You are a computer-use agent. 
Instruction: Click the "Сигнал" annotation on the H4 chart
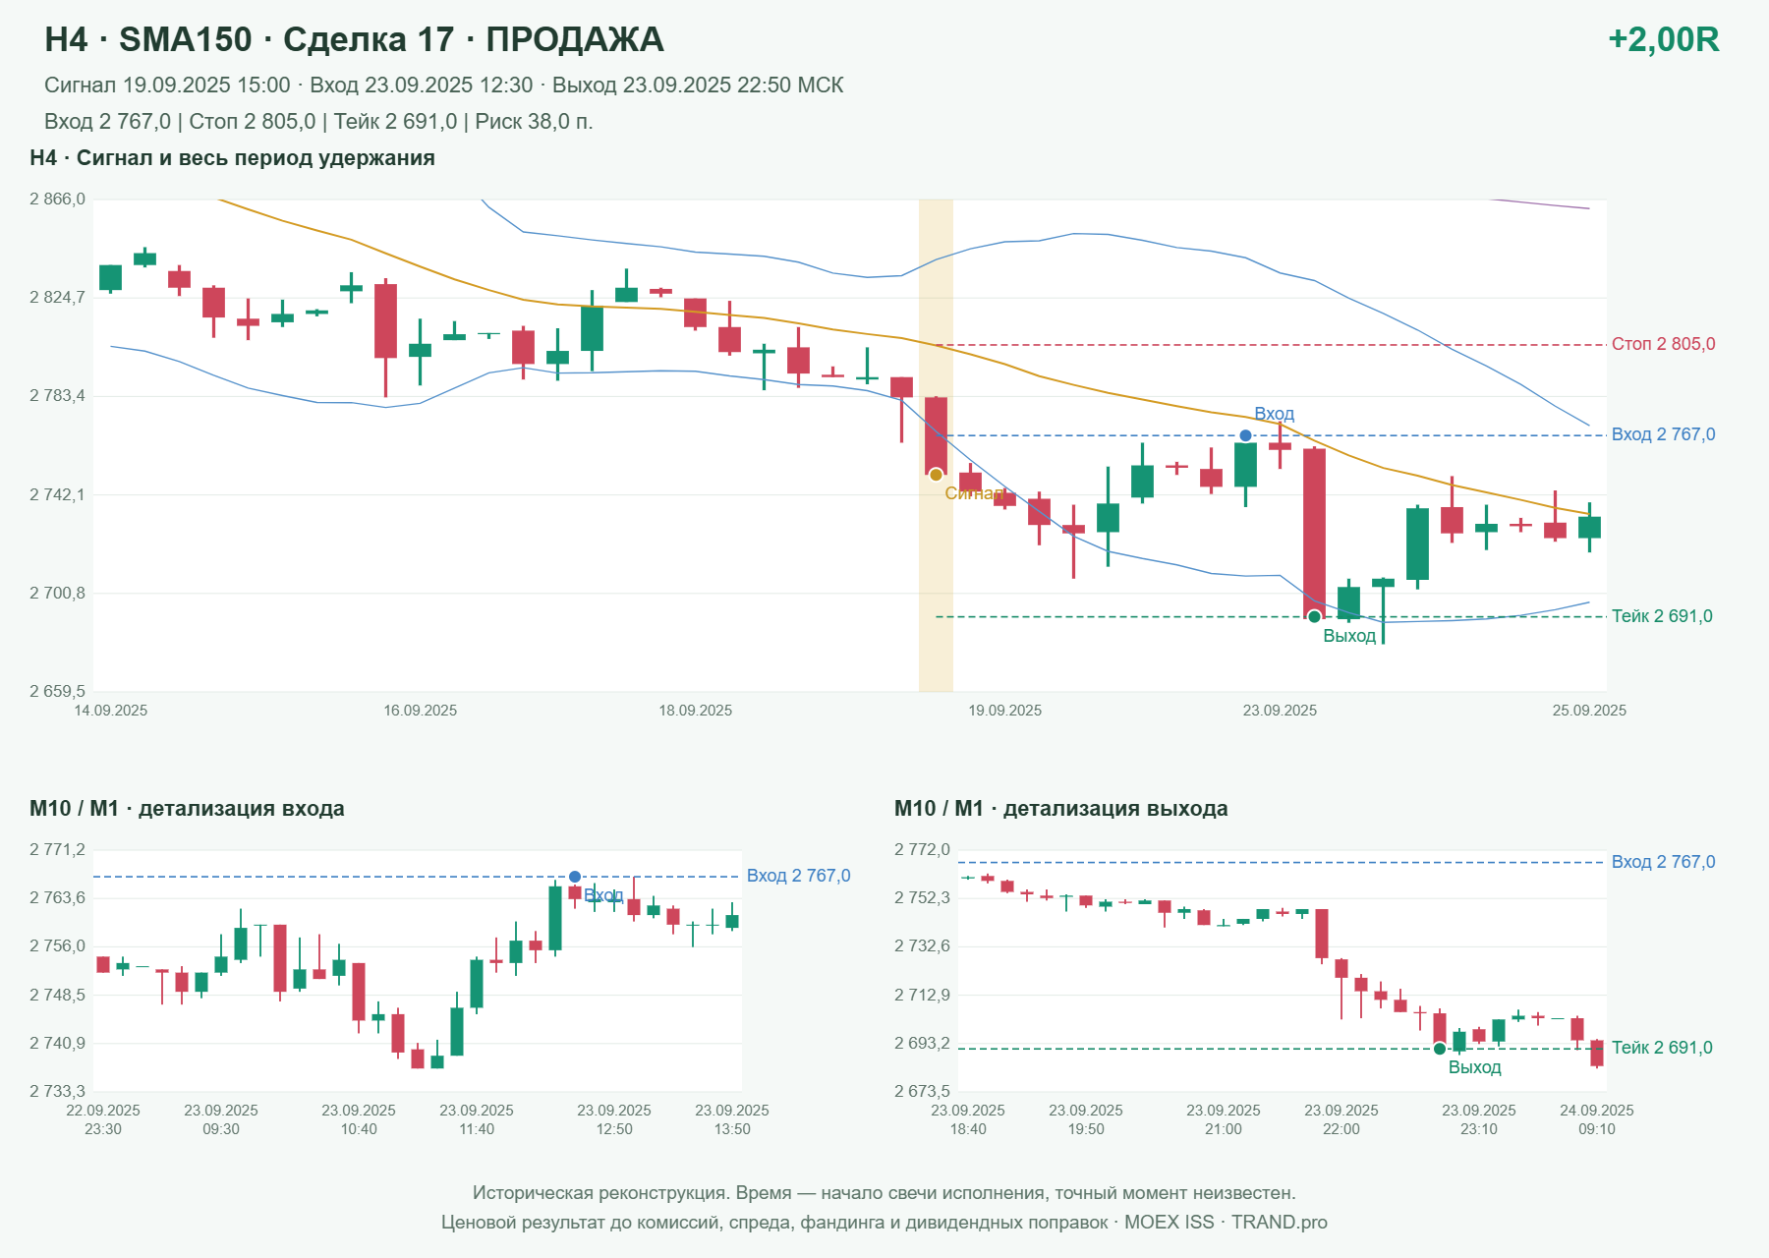974,493
